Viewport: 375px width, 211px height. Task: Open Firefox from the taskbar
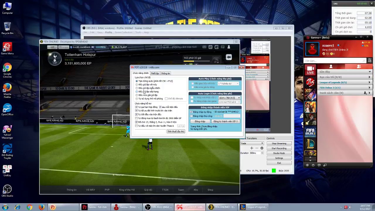pyautogui.click(x=41, y=207)
